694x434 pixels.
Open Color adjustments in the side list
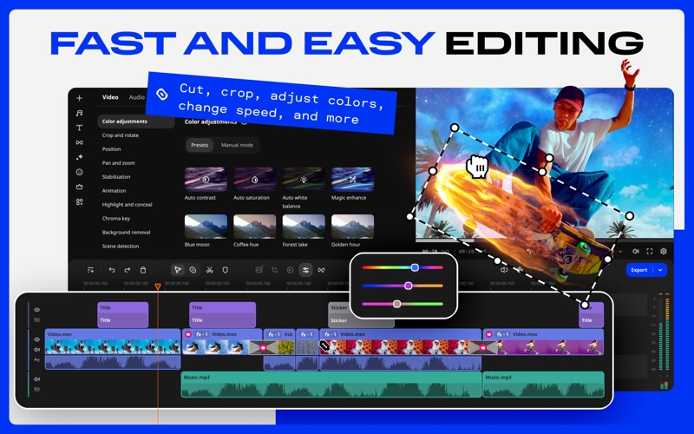coord(135,122)
